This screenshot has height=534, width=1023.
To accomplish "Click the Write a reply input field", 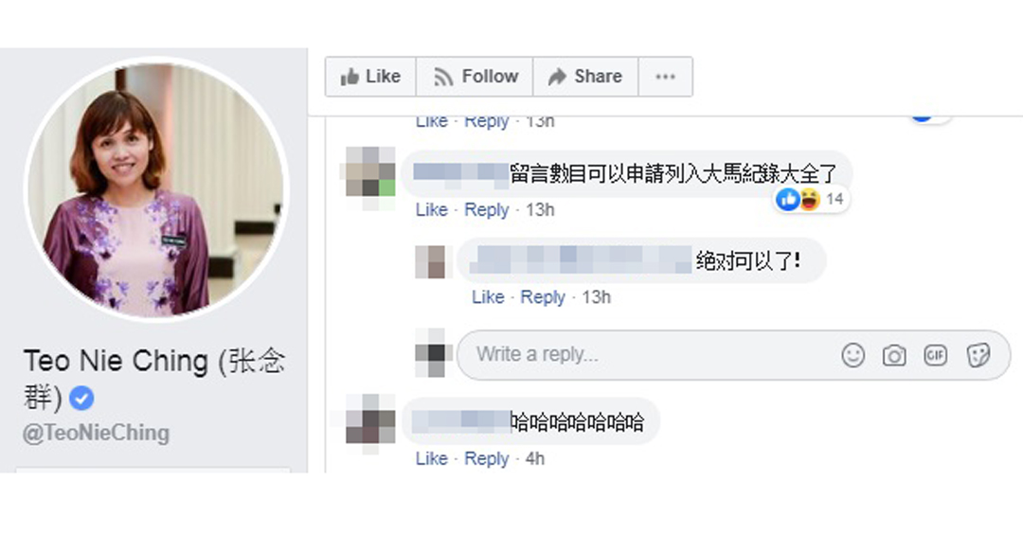I will tap(733, 355).
